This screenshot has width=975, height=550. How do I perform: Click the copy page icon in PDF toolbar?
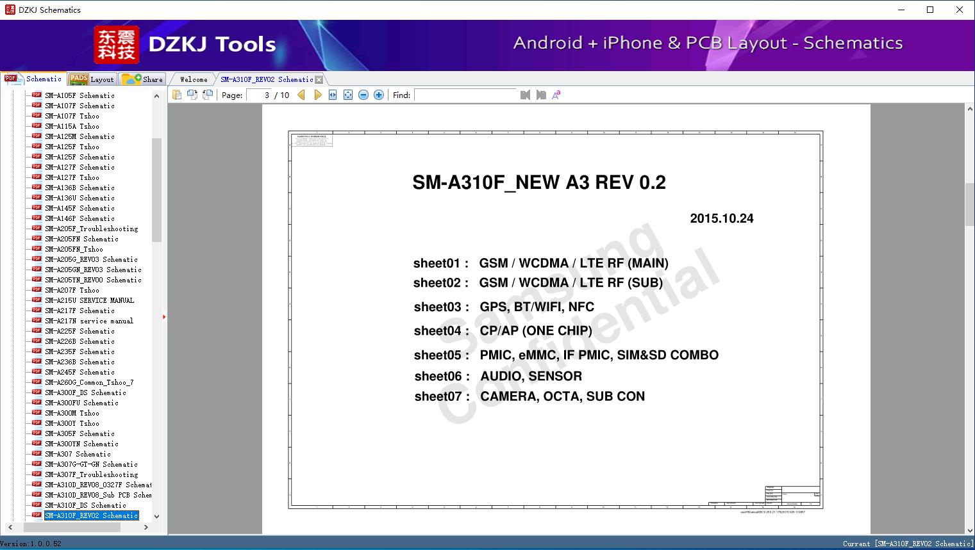(x=177, y=95)
